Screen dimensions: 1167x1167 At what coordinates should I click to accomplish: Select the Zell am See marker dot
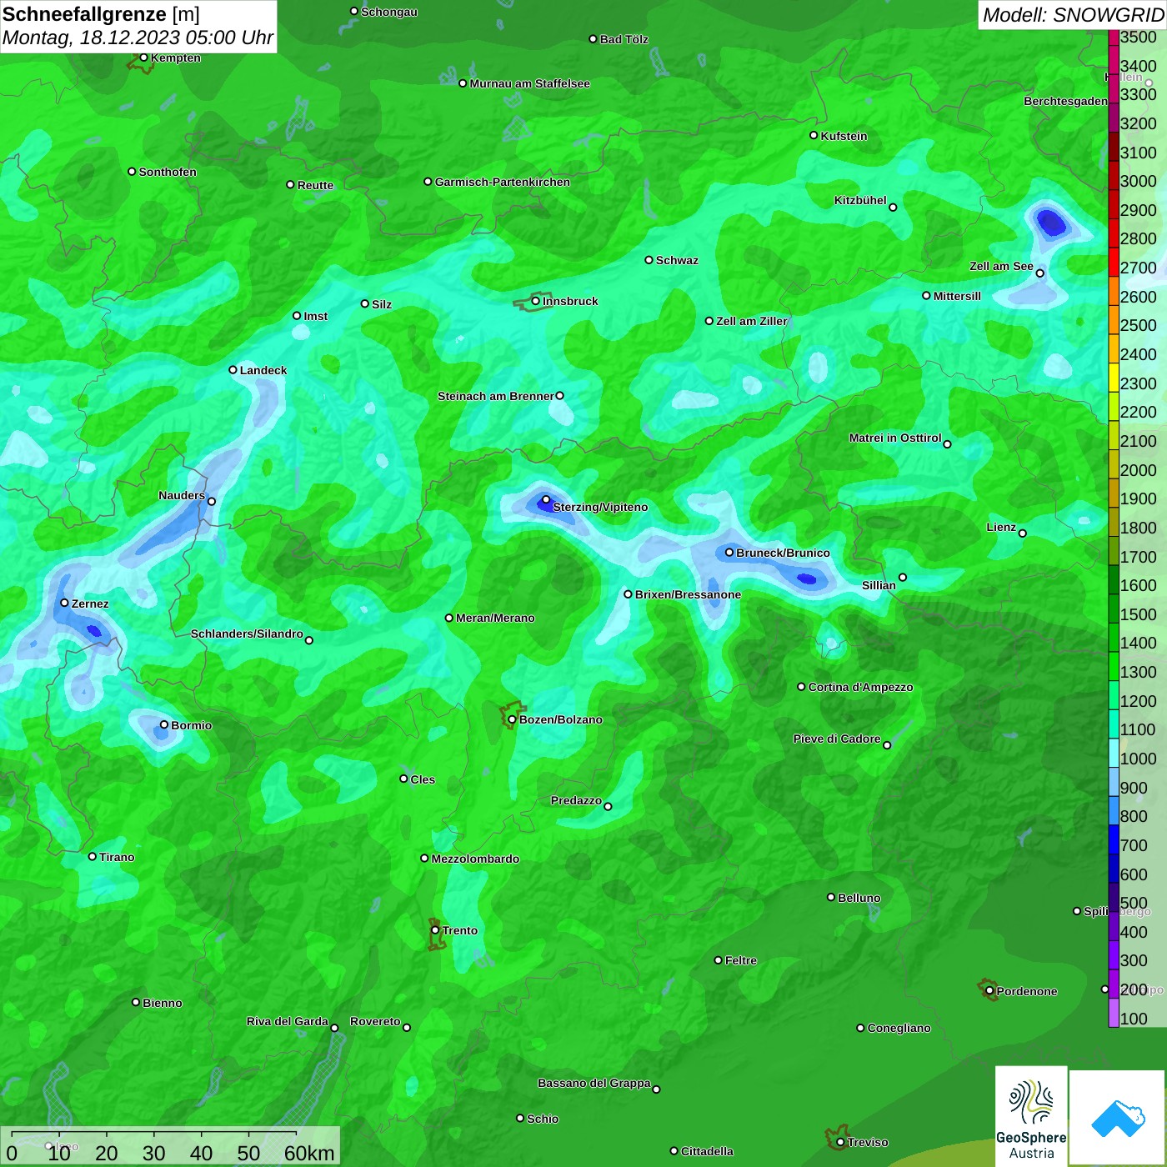[x=1039, y=273]
